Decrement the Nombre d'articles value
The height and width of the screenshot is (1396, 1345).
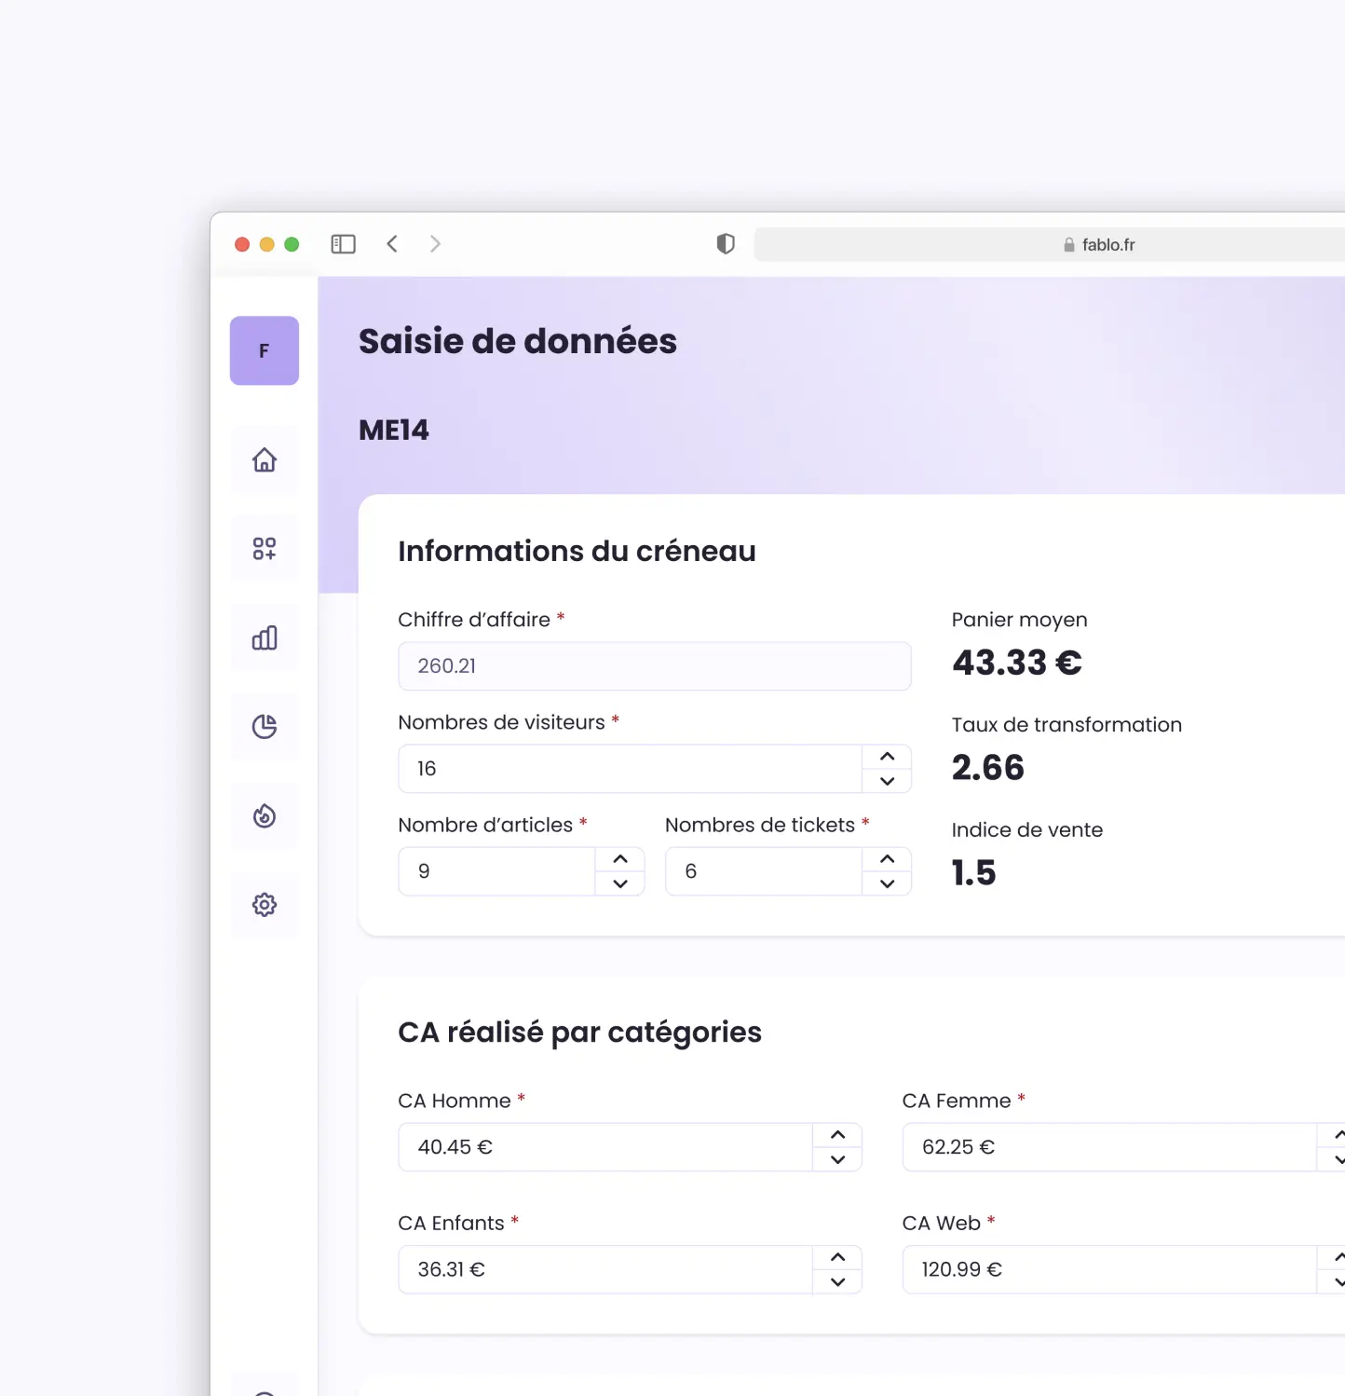point(620,883)
